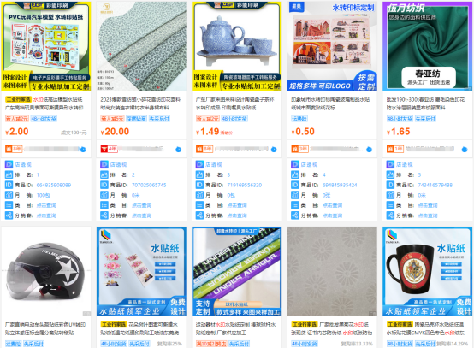Viewport: 474px width, 348px height.
Task: Click the 先采后付 tag on the ¥20.00 product
Action: click(x=159, y=119)
